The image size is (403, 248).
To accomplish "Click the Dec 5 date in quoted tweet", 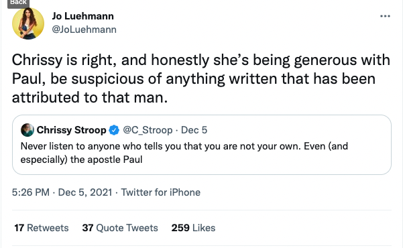I will click(194, 130).
